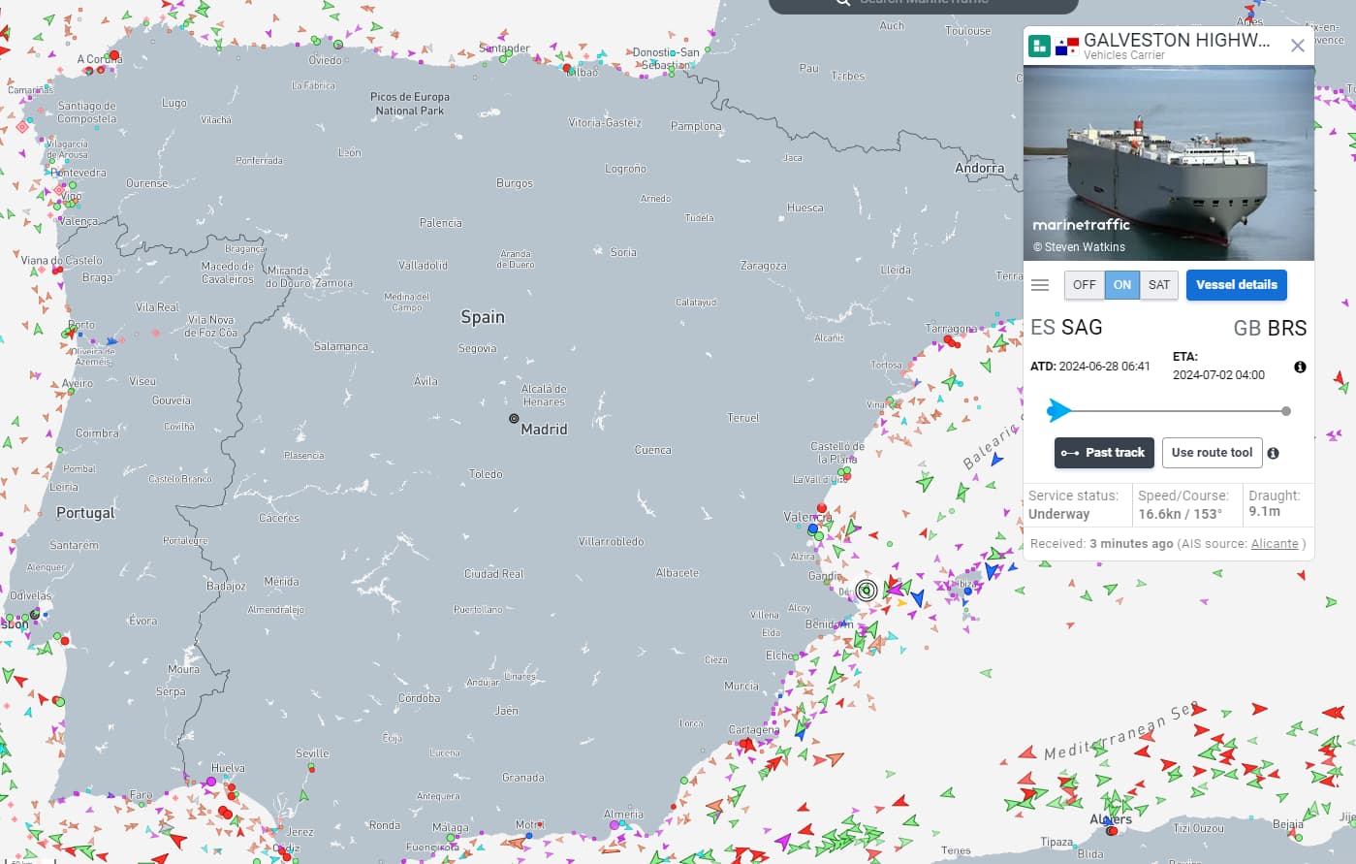Image resolution: width=1356 pixels, height=864 pixels.
Task: Click the blue ship progress arrow
Action: coord(1058,411)
